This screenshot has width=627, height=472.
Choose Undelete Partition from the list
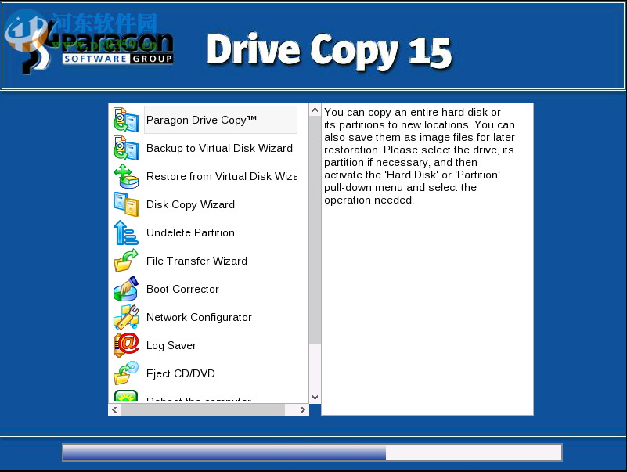[x=190, y=232]
